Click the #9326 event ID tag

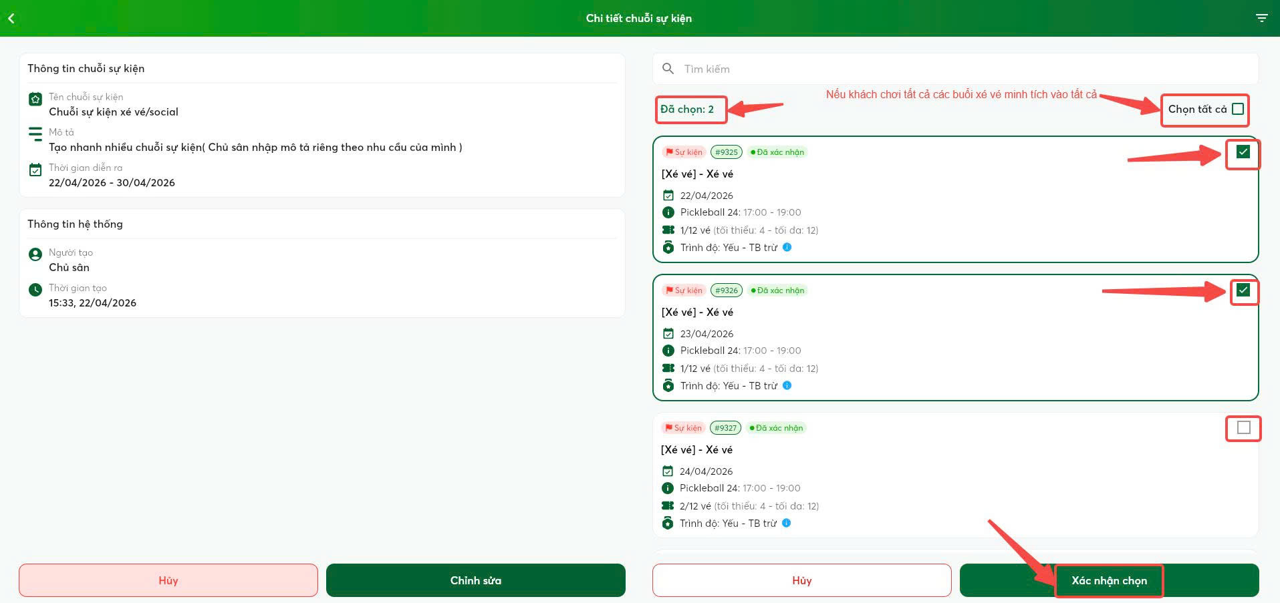pos(727,290)
